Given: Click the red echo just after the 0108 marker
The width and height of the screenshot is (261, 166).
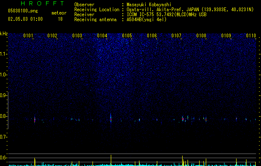Looking at the screenshot, I should (206, 119).
